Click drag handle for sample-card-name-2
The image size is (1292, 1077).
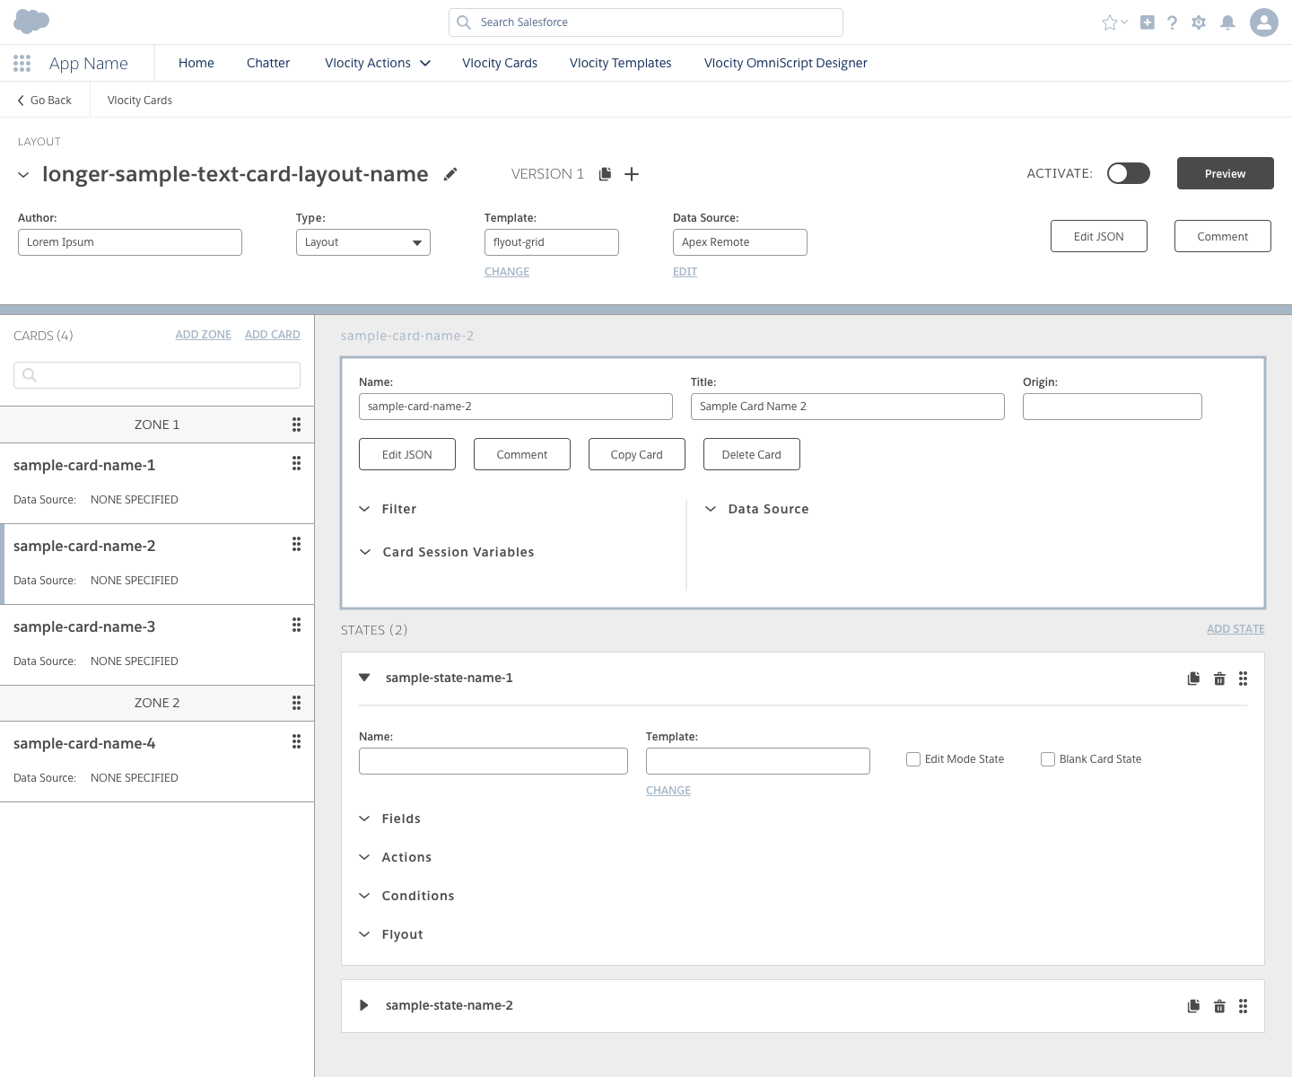pyautogui.click(x=296, y=544)
